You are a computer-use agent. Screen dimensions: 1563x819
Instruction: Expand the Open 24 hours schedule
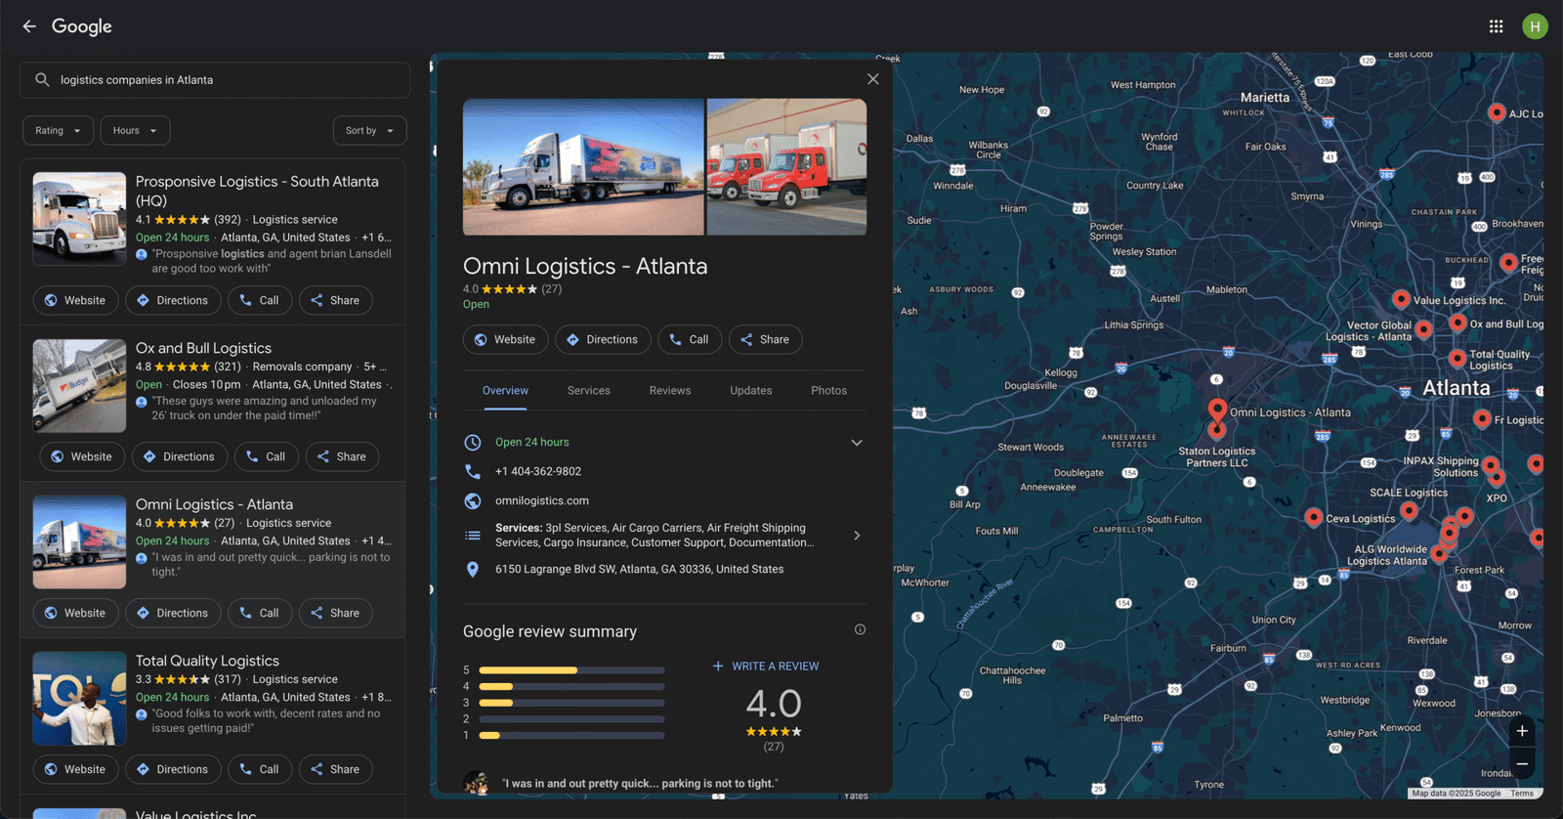coord(857,443)
